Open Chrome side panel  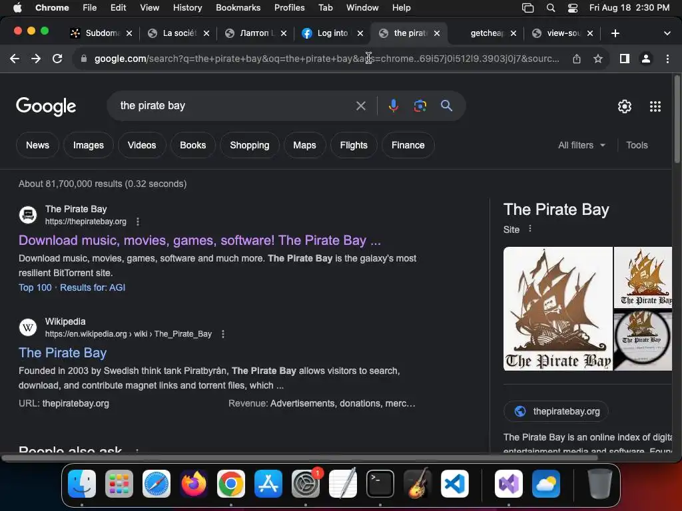click(x=625, y=59)
